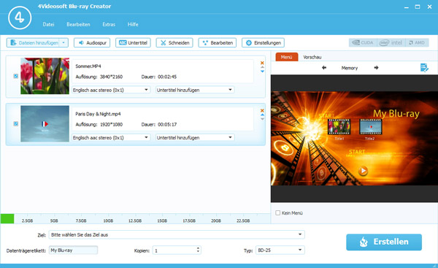Open the Hilfe menu
This screenshot has height=268, width=438.
(x=133, y=24)
